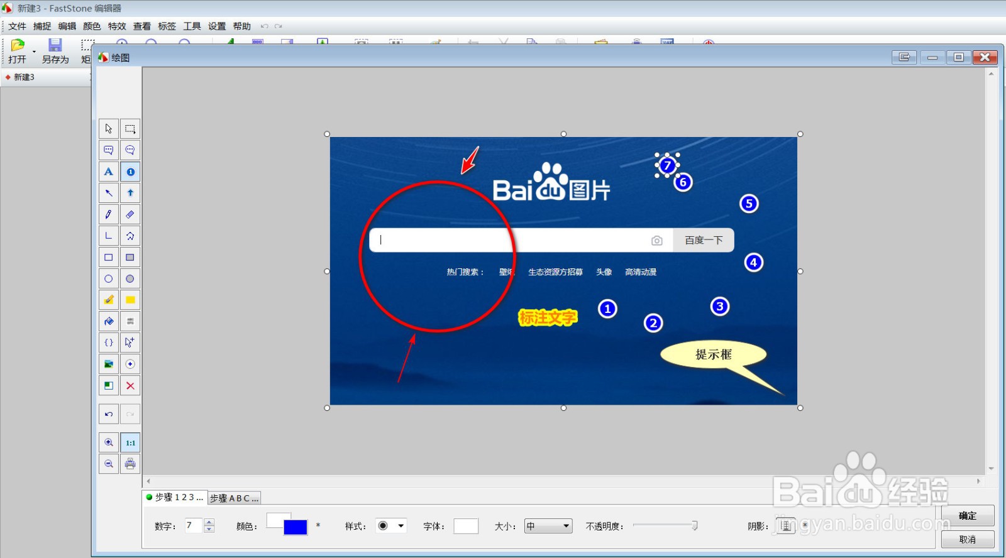Expand the 打开 dropdown arrow
This screenshot has width=1006, height=558.
34,52
